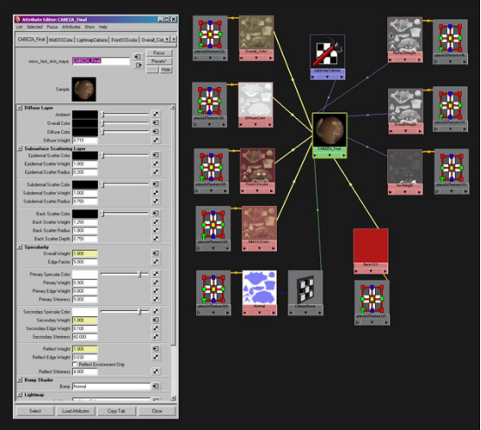481x430 pixels.
Task: Open the Attributes menu
Action: pyautogui.click(x=71, y=27)
